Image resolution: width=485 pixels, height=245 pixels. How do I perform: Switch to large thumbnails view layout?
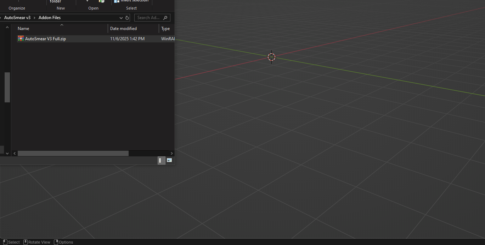169,161
